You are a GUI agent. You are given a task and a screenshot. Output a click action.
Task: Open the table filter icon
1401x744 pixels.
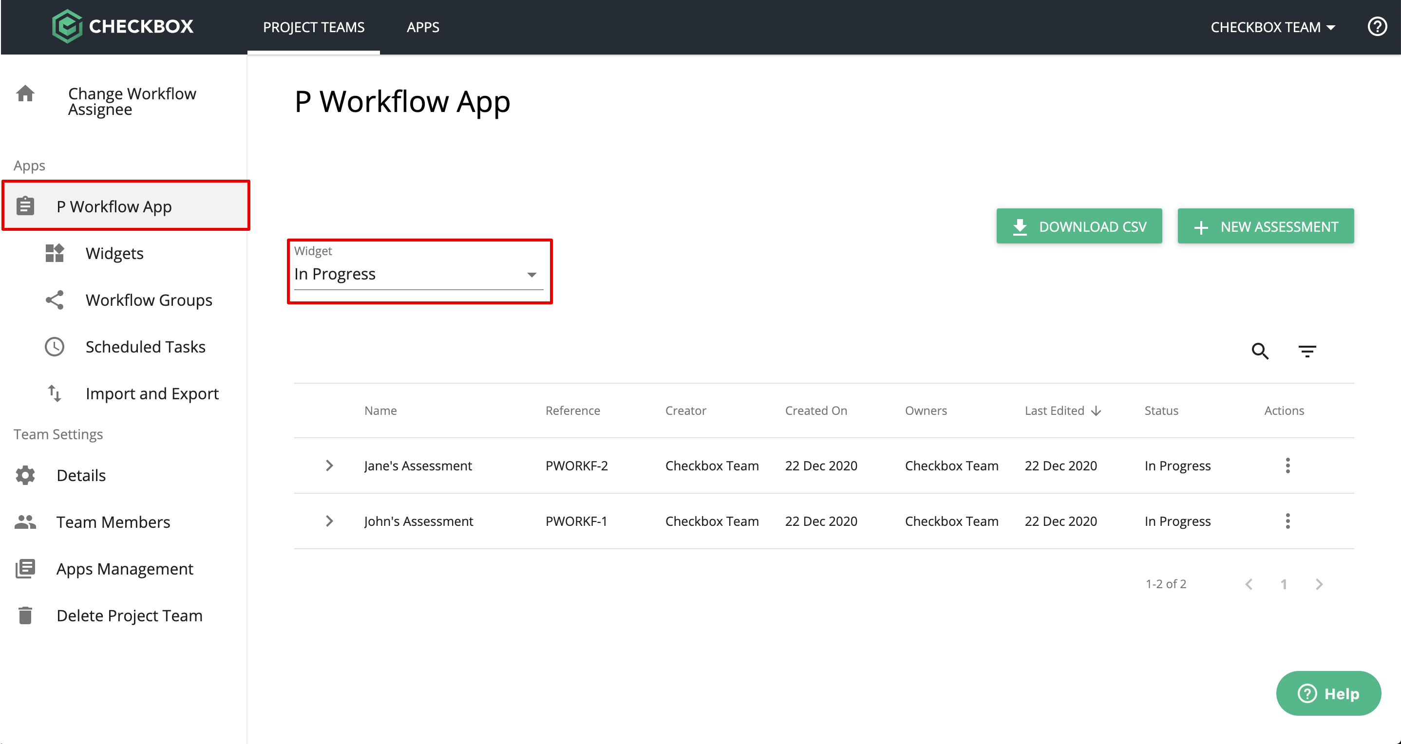[x=1307, y=351]
